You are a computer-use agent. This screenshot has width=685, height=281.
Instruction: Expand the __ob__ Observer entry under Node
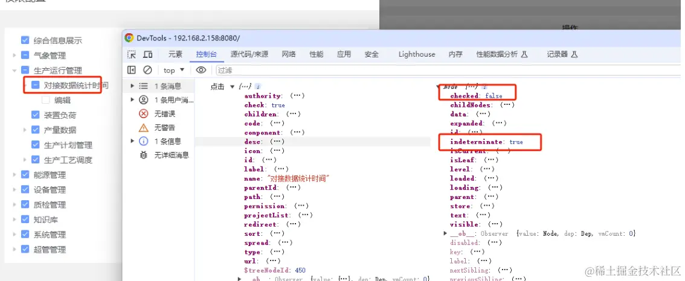[x=445, y=233]
